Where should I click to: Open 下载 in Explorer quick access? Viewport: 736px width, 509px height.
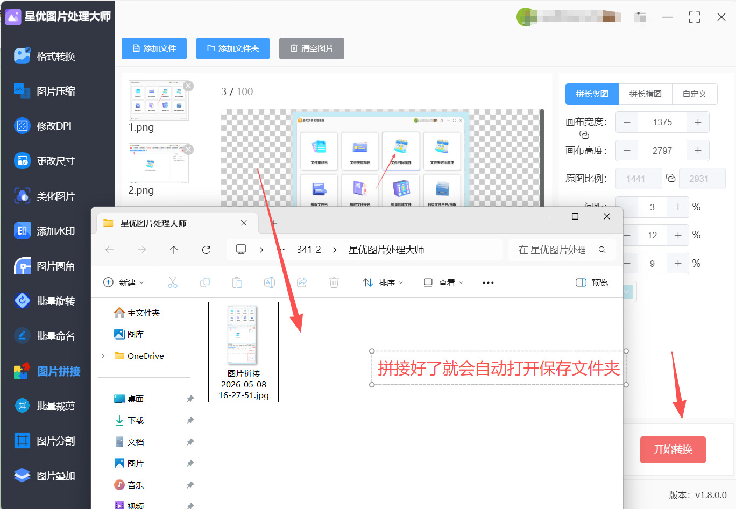[x=129, y=420]
